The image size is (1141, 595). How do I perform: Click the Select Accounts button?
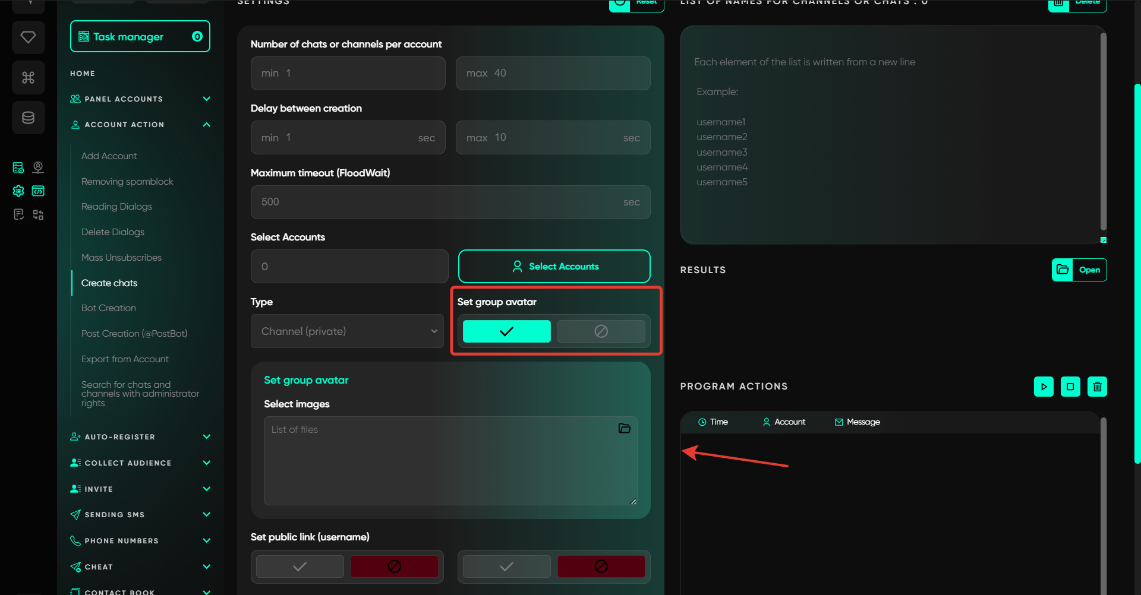click(554, 267)
